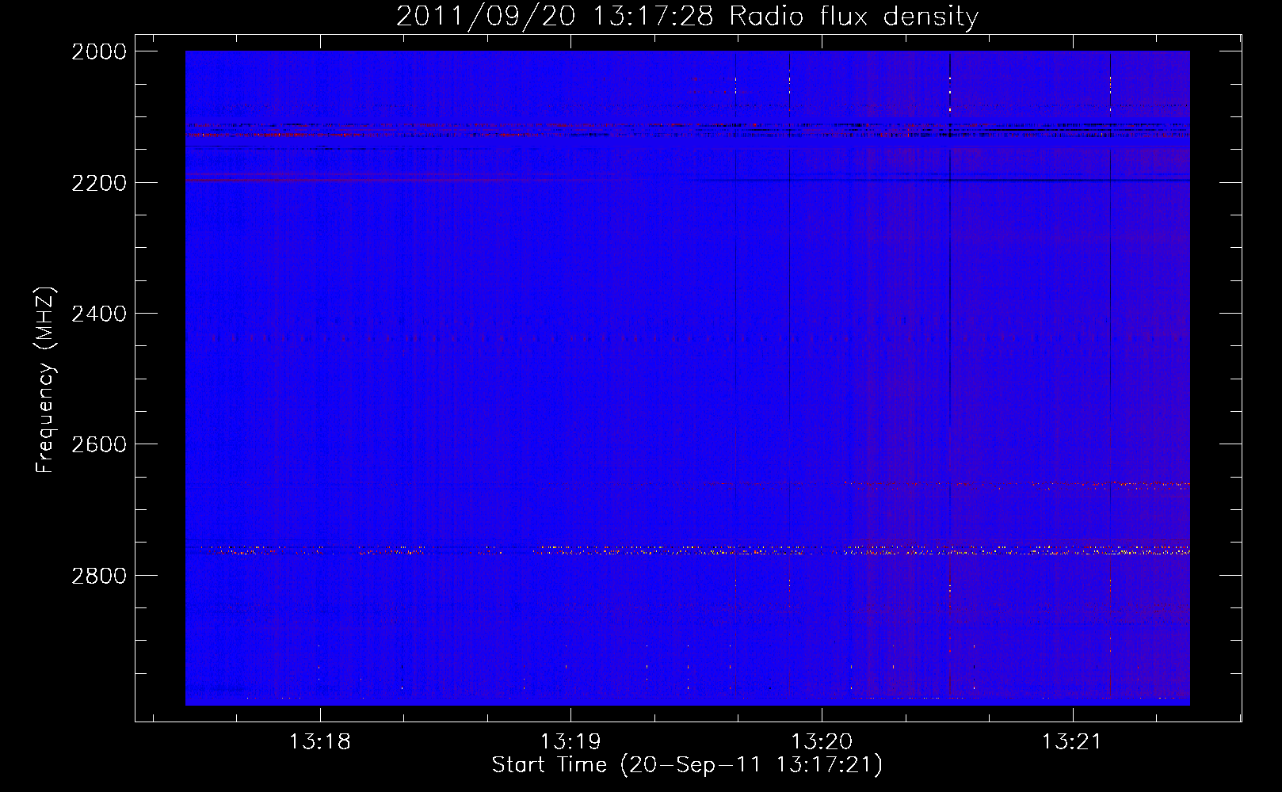This screenshot has width=1282, height=792.
Task: Select the 2400 frequency tick label
Action: (x=99, y=314)
